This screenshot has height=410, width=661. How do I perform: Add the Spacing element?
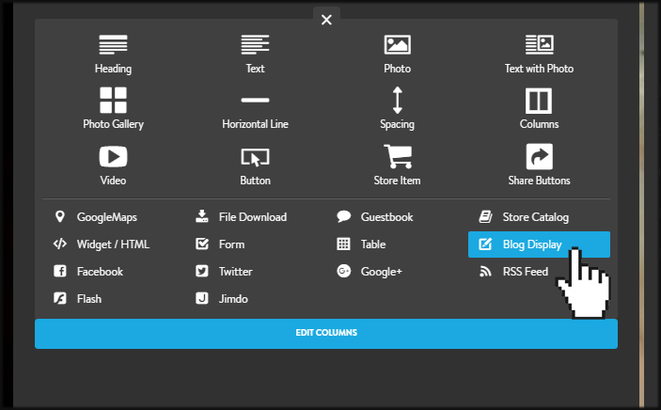click(397, 108)
